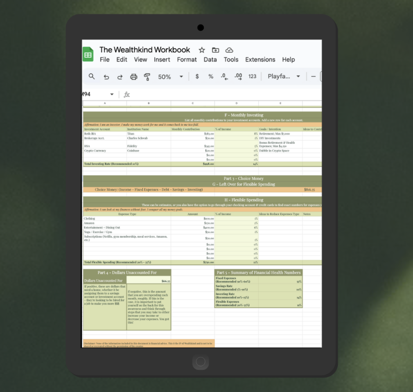Open the File menu
Viewport: 413px width, 392px height.
[x=105, y=59]
